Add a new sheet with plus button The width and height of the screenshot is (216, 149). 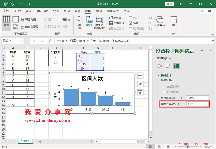40,141
